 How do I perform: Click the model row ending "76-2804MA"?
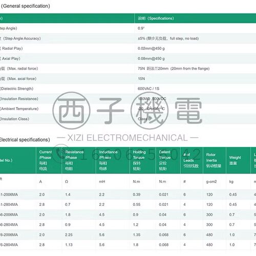(128, 245)
